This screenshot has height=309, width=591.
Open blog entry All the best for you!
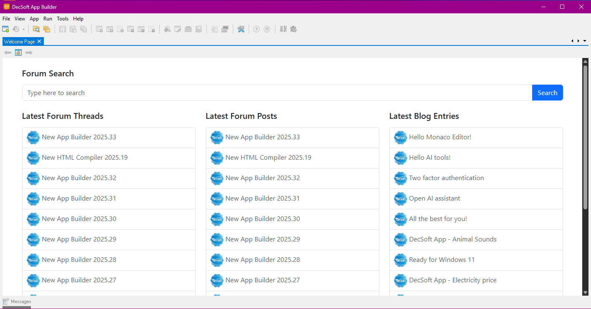tap(476, 219)
